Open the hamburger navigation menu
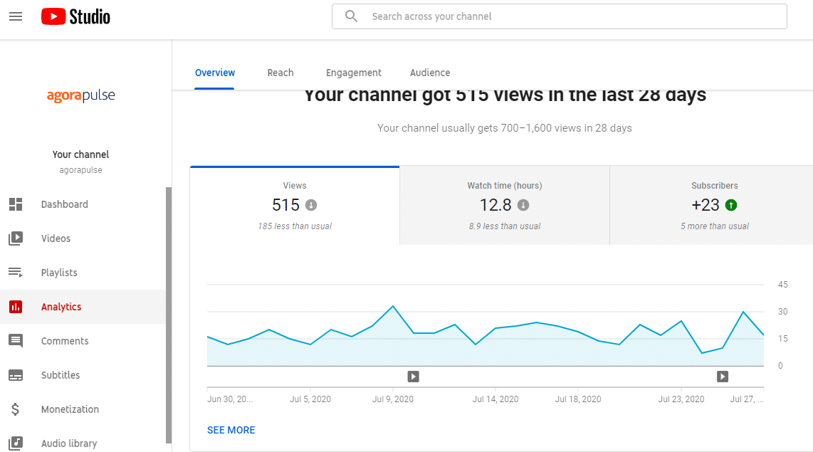This screenshot has height=452, width=813. coord(16,16)
